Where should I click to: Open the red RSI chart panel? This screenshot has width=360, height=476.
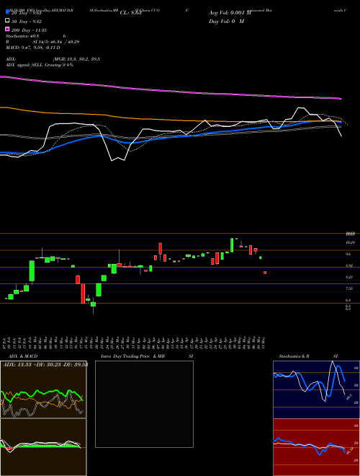click(x=316, y=447)
